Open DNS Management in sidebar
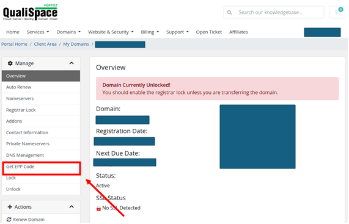 click(x=41, y=155)
